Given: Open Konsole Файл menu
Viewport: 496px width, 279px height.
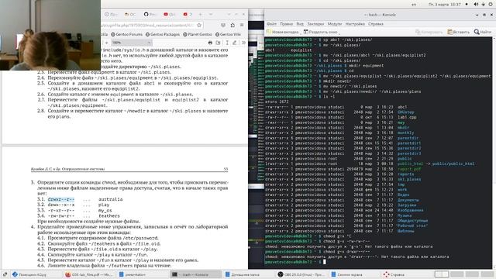Looking at the screenshot, I should point(271,24).
